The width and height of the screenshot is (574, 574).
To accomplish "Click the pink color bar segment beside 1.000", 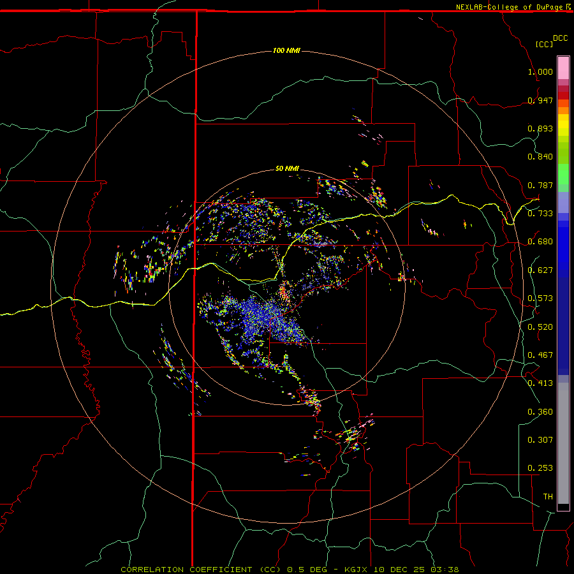I will point(563,68).
